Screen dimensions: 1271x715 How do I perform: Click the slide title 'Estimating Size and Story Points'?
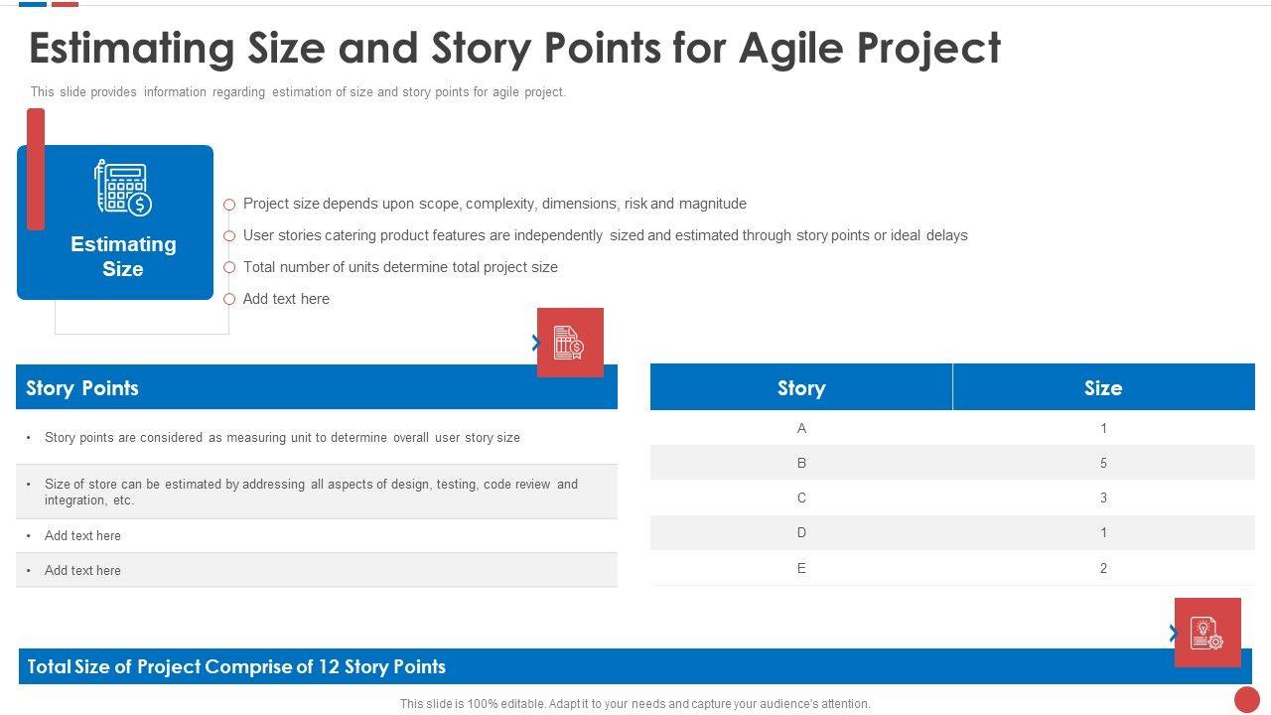pyautogui.click(x=514, y=48)
